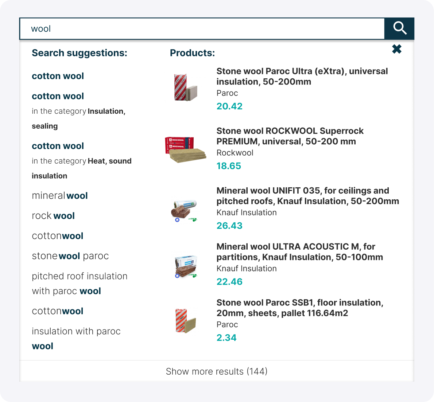Select the rock wool suggestion
The height and width of the screenshot is (402, 434).
tap(53, 215)
